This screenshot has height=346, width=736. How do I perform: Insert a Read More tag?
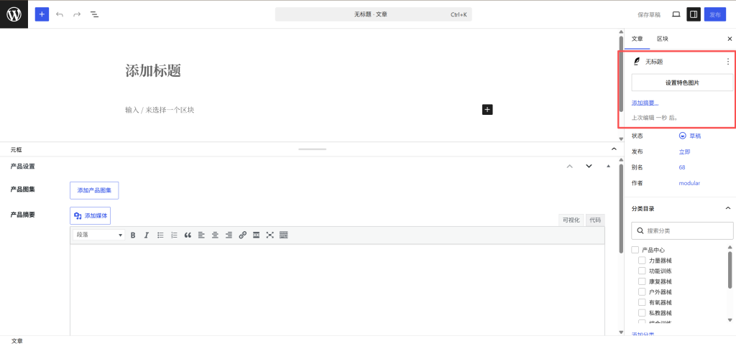257,235
